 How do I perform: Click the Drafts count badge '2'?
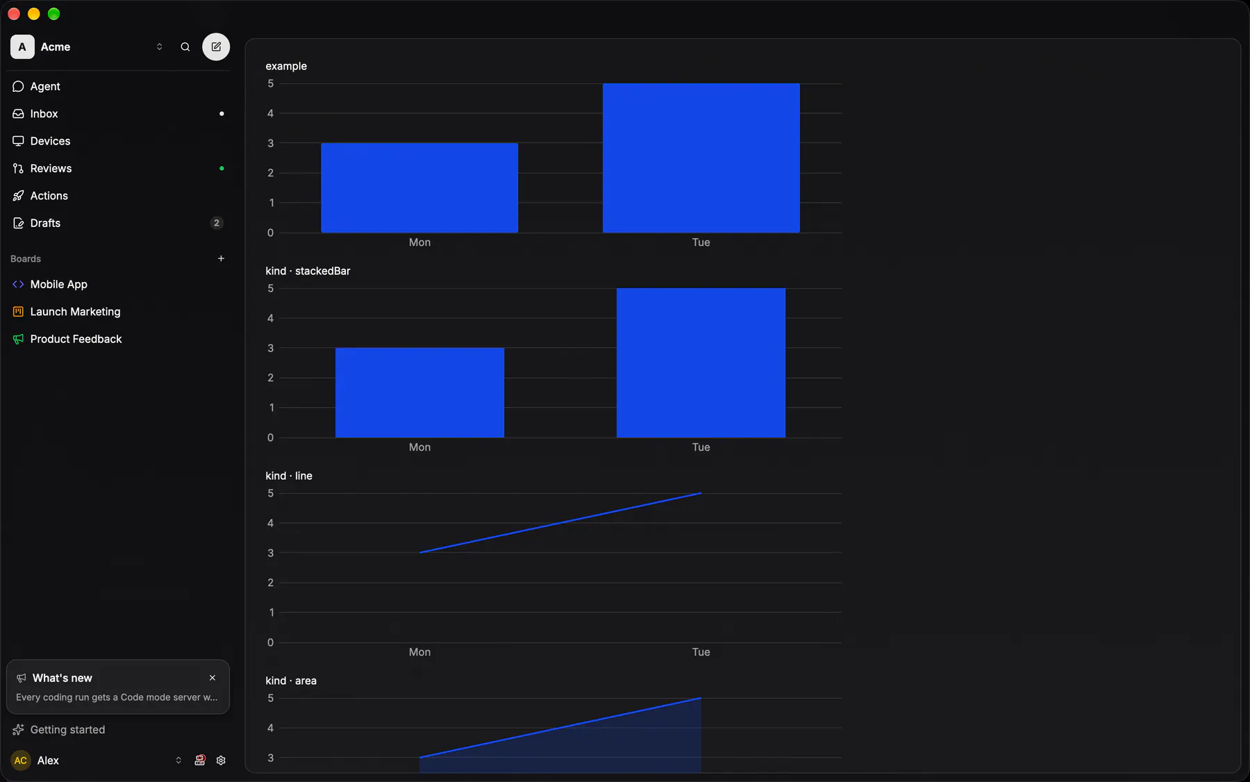click(217, 224)
